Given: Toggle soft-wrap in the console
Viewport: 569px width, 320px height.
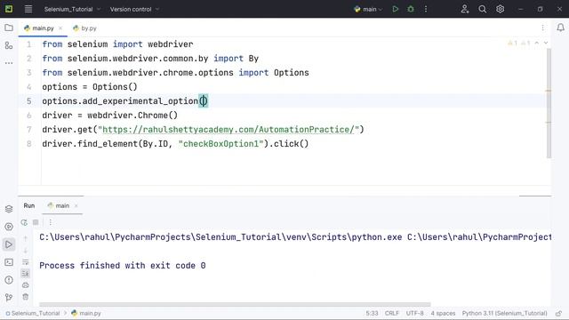Looking at the screenshot, I should click(x=26, y=262).
